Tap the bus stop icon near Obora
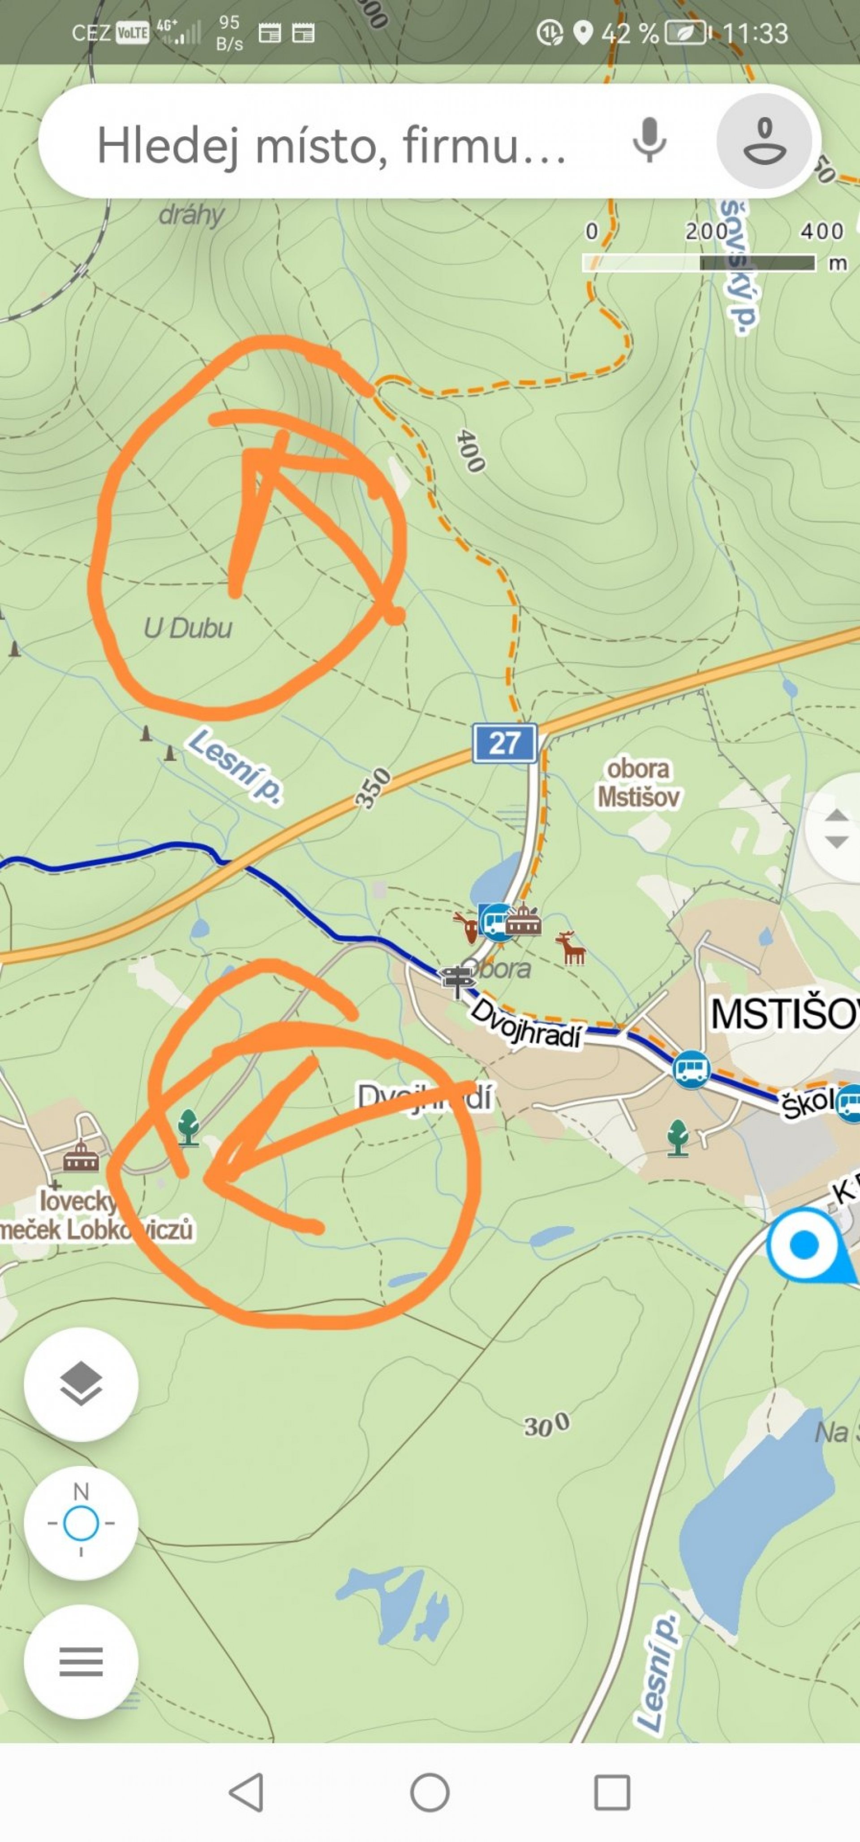Screen dimensions: 860x1842 [x=494, y=920]
